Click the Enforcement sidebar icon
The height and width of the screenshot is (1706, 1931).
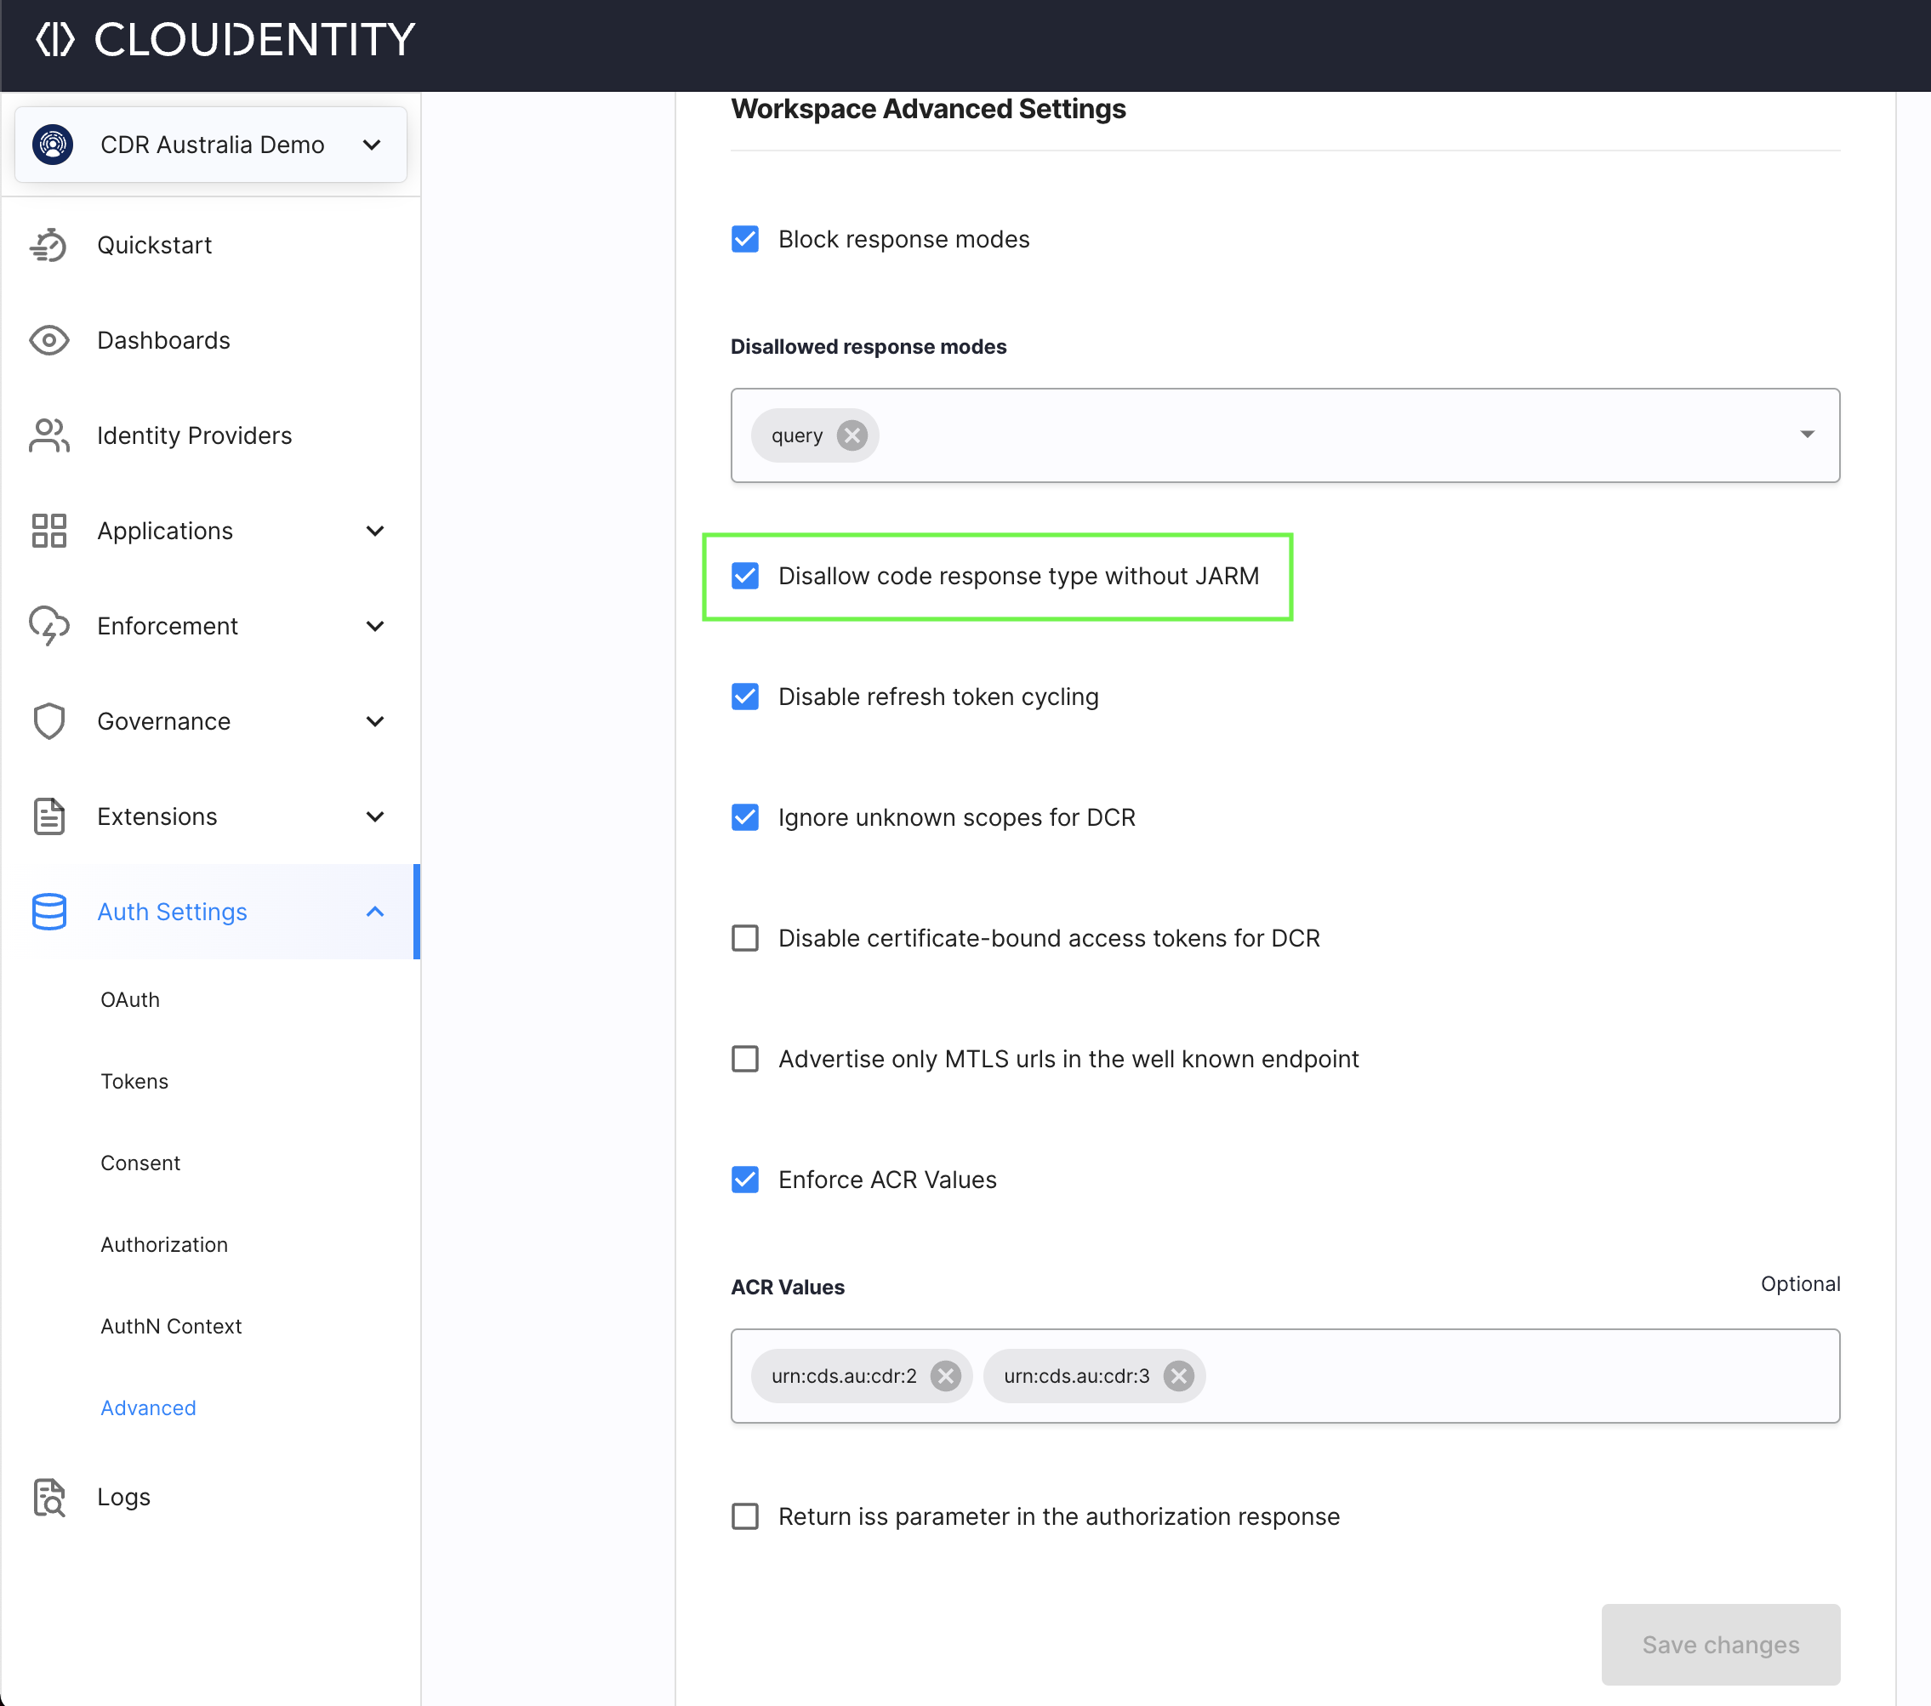[x=48, y=626]
